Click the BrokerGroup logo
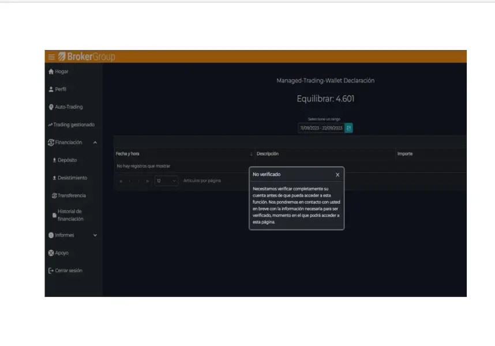Viewport: 495px width, 346px height. [87, 57]
